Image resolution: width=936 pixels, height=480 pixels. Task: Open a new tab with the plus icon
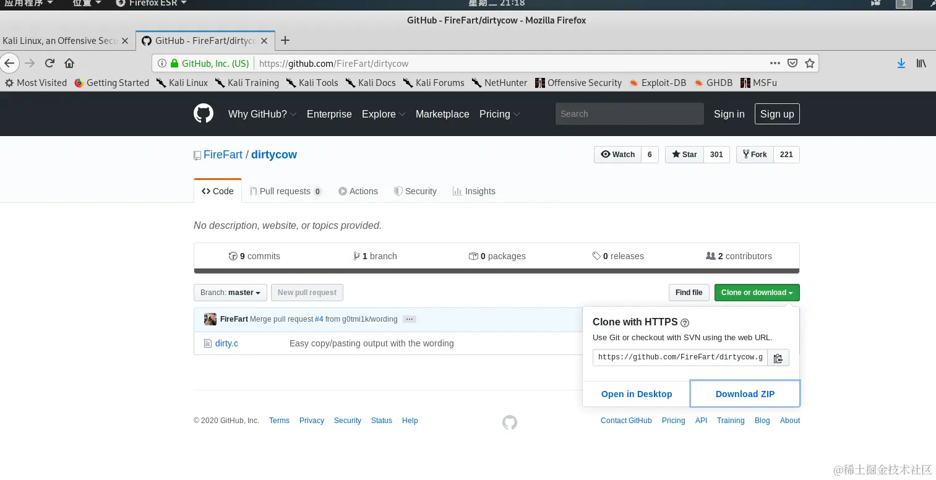(x=285, y=40)
